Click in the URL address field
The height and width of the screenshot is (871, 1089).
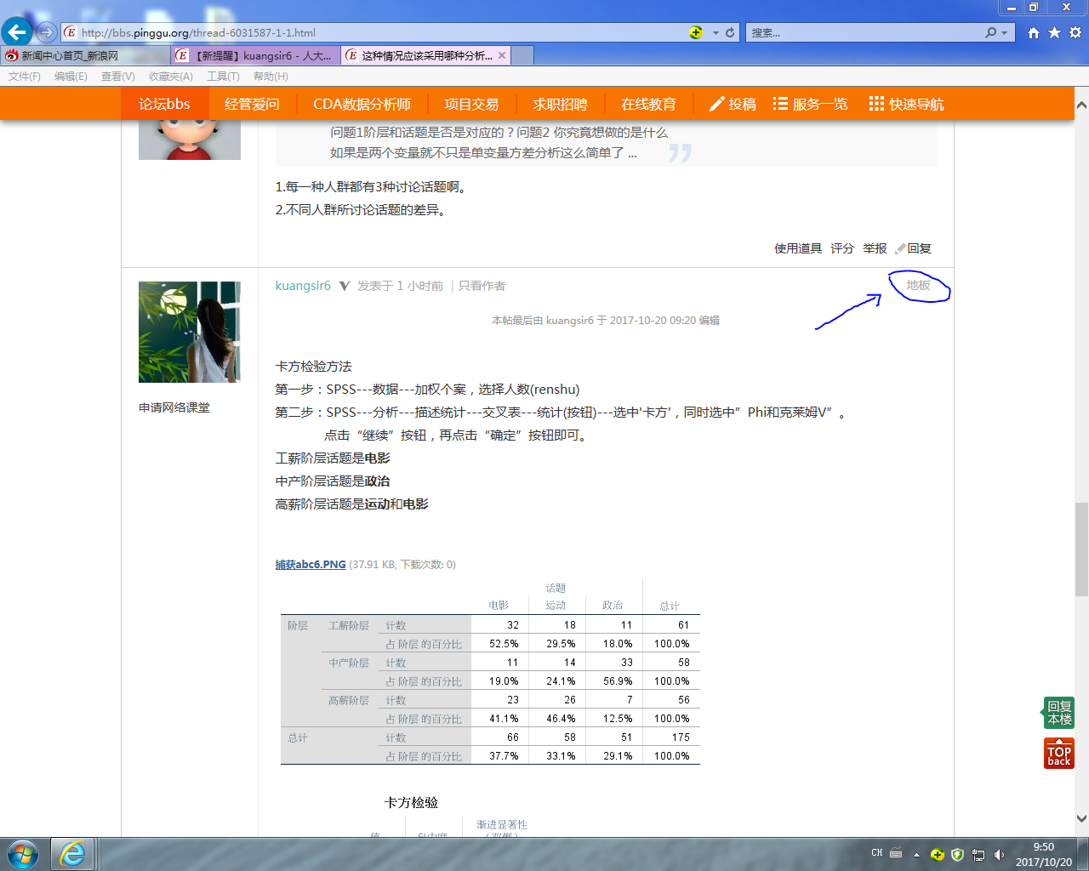[374, 32]
